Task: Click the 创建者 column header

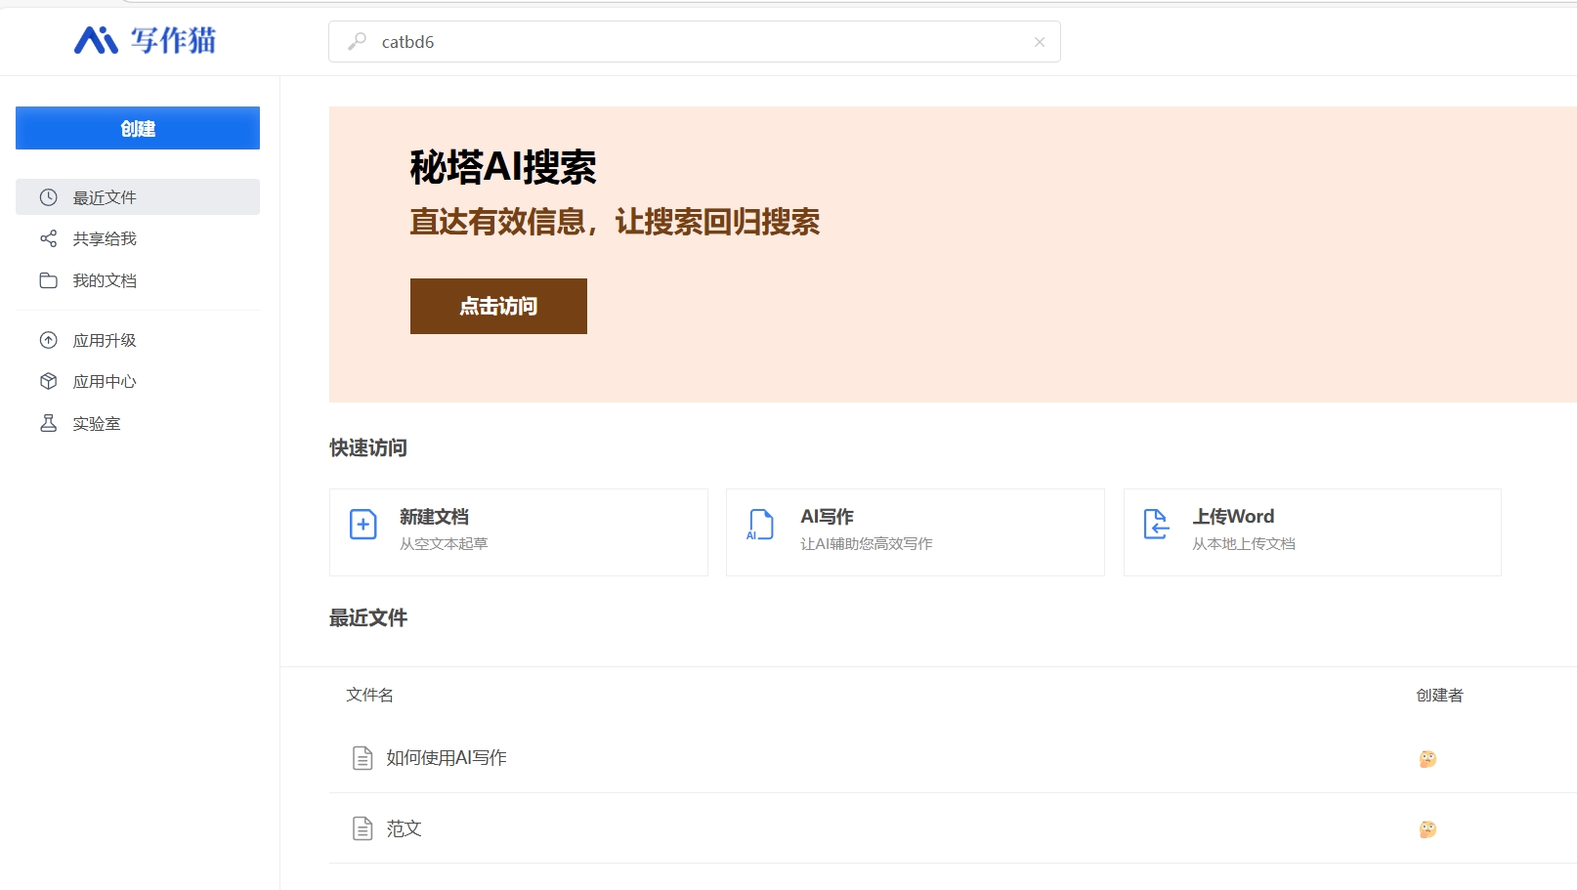Action: (1439, 695)
